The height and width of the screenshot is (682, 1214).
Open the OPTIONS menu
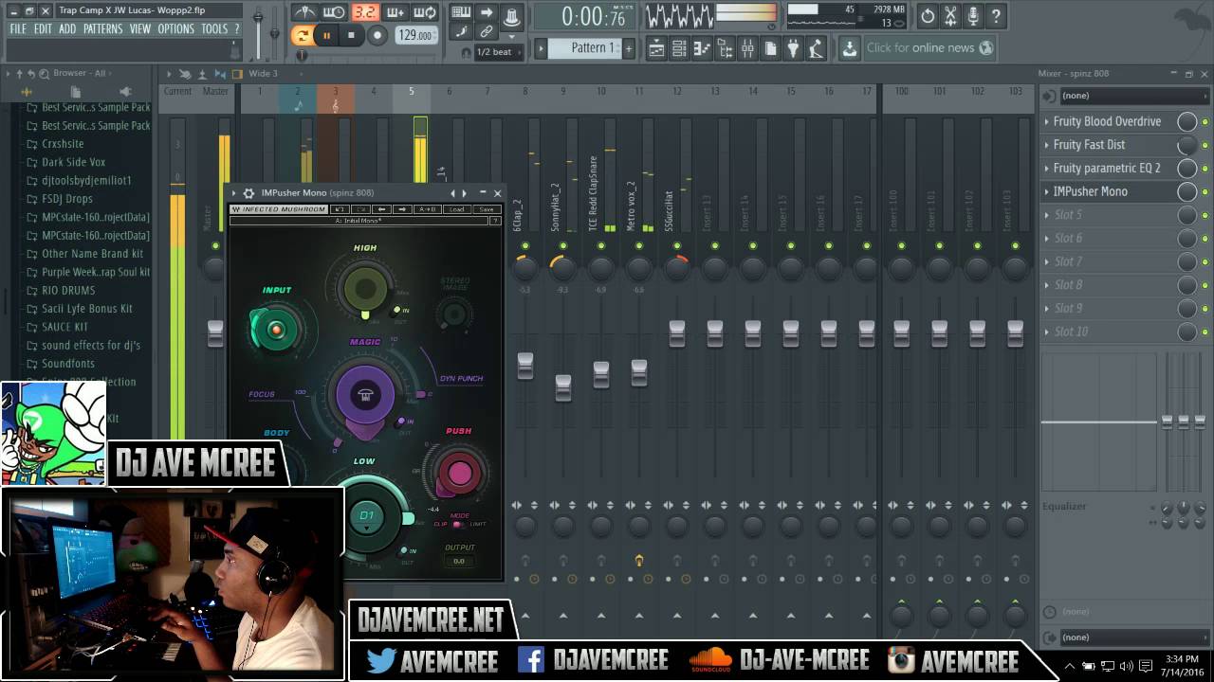175,28
